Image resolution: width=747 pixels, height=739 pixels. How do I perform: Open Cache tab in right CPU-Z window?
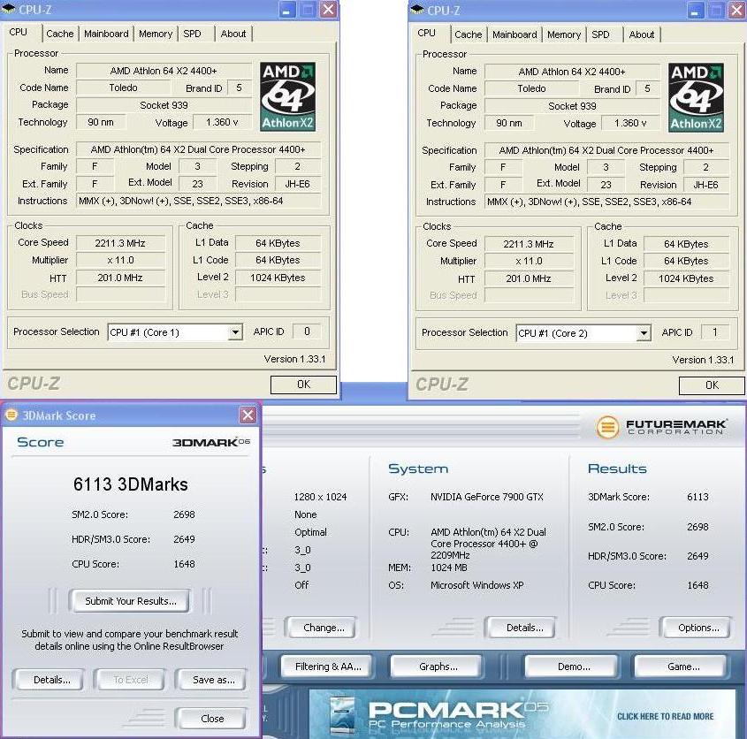point(468,34)
